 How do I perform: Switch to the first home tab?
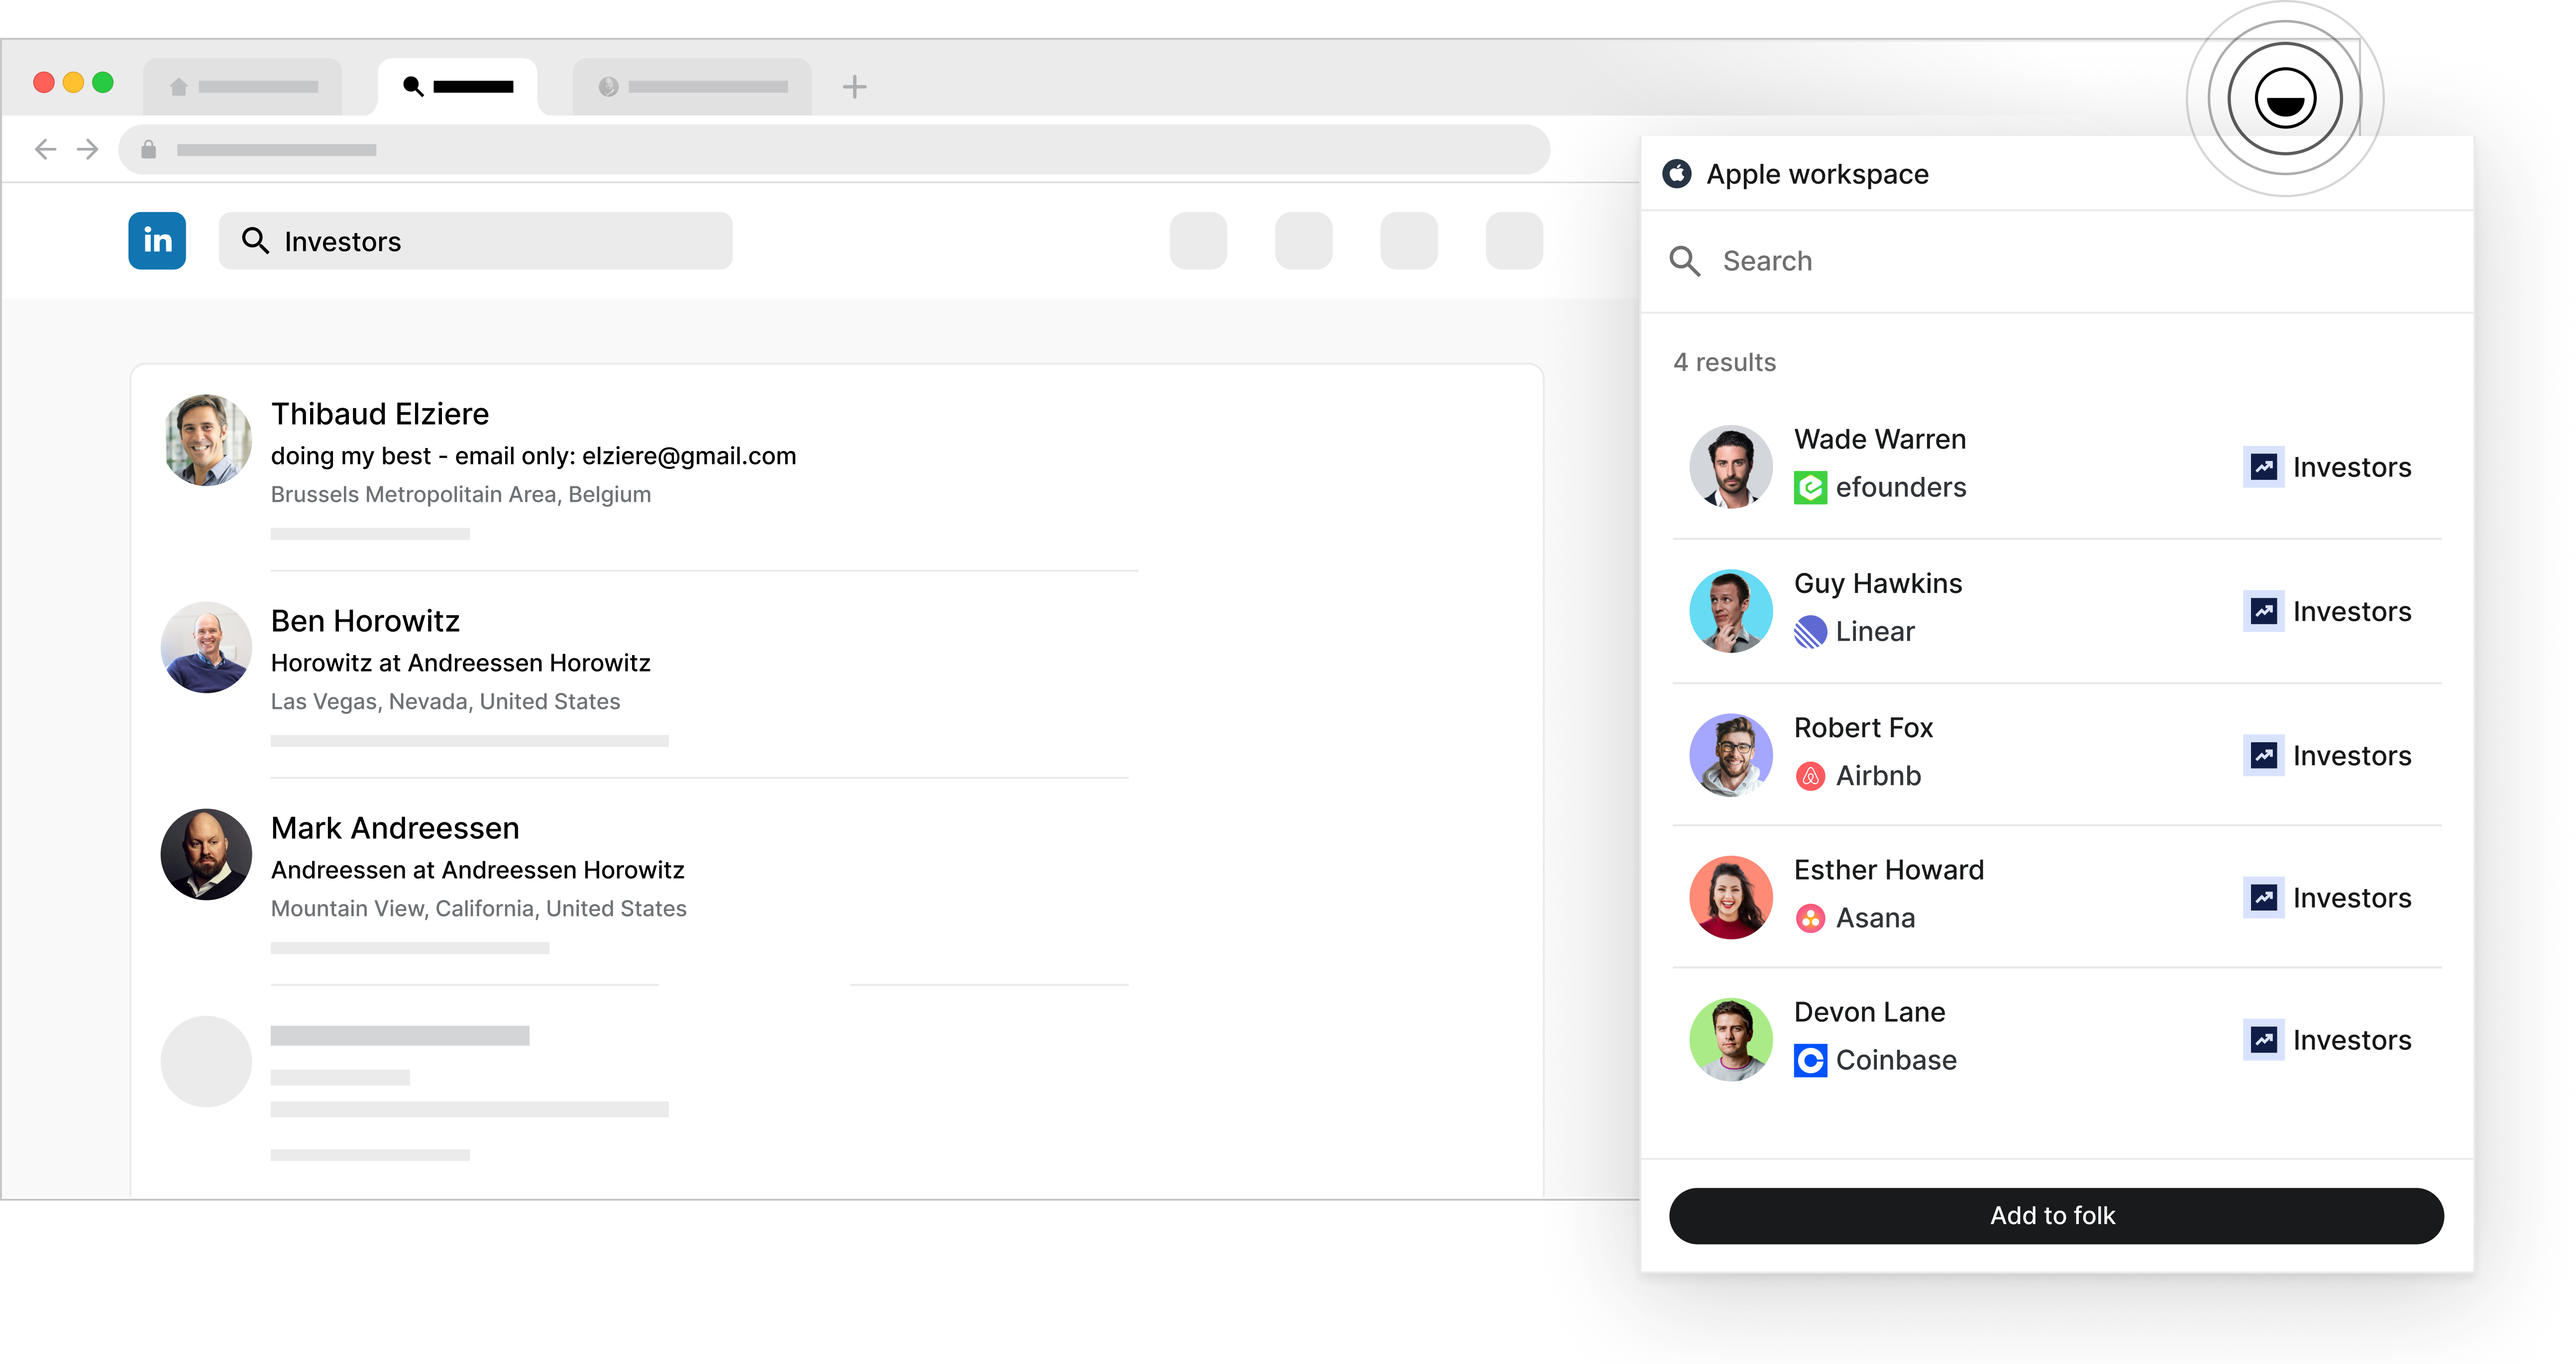tap(243, 87)
